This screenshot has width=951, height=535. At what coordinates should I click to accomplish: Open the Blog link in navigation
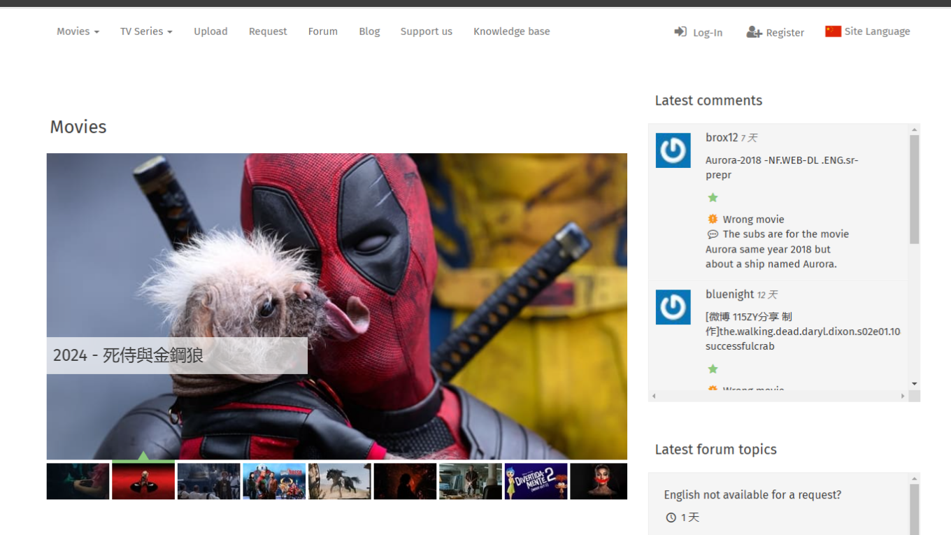369,31
